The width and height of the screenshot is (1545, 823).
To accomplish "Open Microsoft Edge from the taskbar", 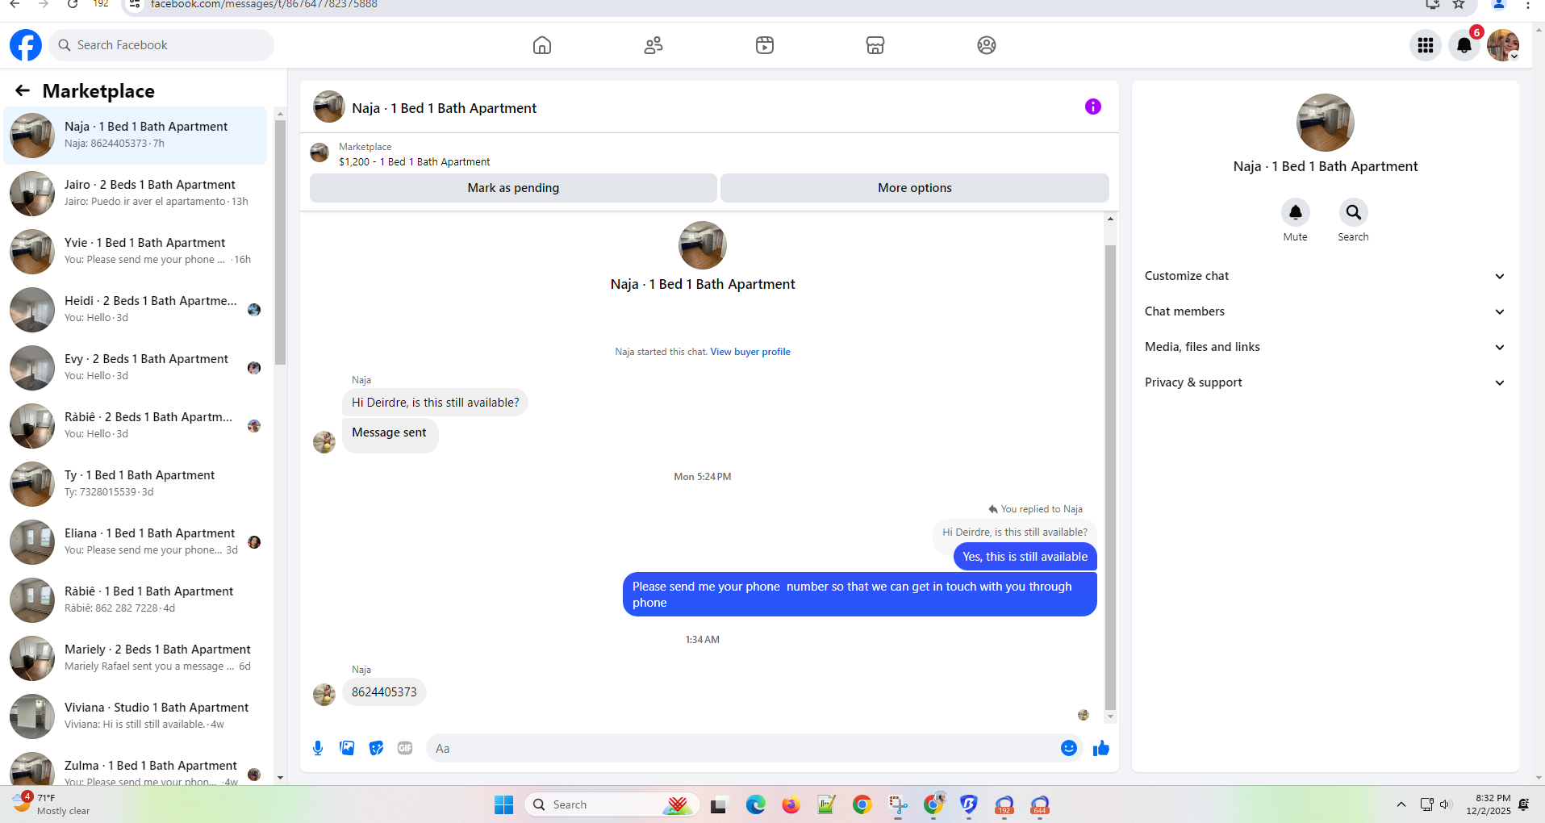I will tap(756, 804).
